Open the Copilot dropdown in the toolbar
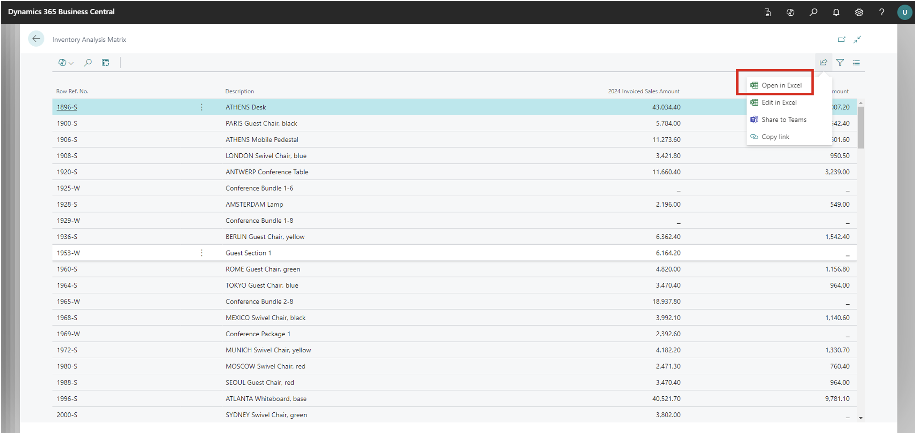 (65, 63)
